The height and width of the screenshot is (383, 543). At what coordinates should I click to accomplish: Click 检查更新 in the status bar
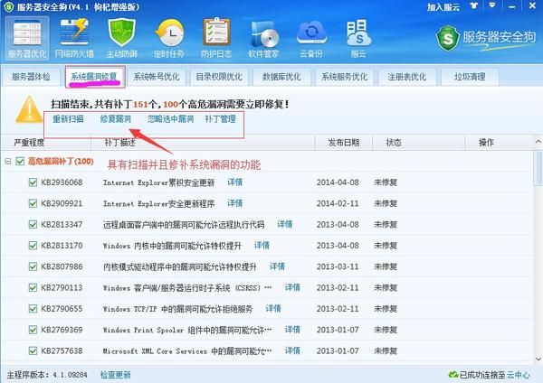click(x=115, y=375)
